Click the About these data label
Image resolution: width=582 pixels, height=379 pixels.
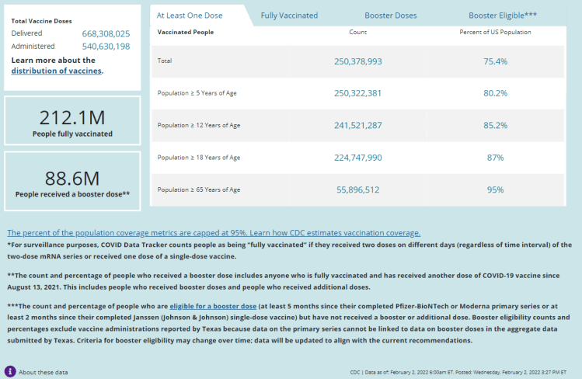coord(43,372)
